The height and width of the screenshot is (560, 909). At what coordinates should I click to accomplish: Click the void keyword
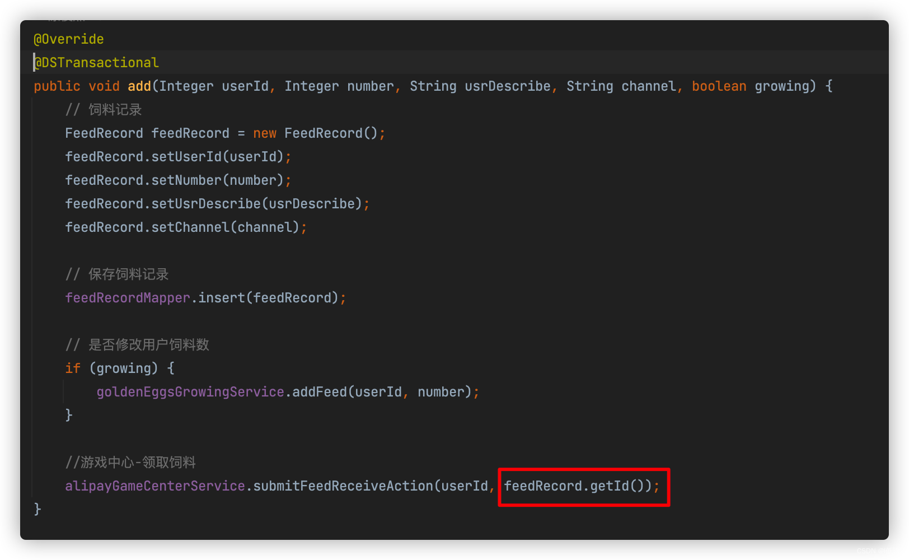pyautogui.click(x=104, y=86)
